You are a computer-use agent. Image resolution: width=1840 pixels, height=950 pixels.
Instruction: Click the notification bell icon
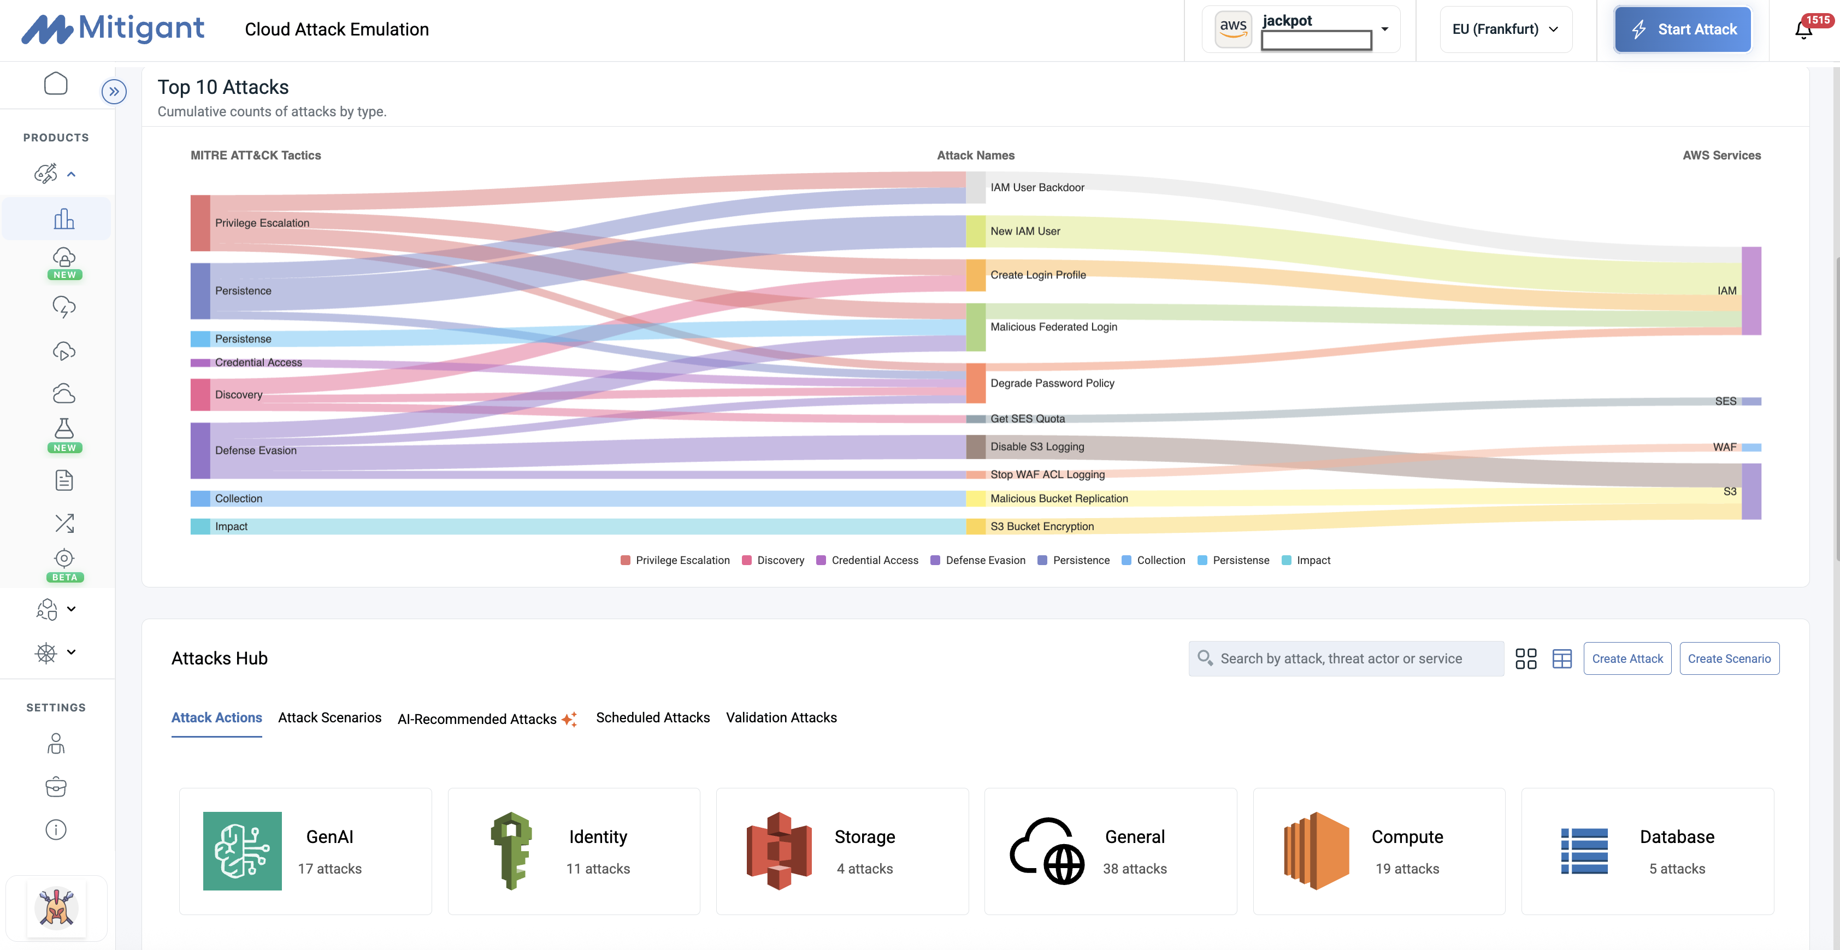click(x=1803, y=30)
